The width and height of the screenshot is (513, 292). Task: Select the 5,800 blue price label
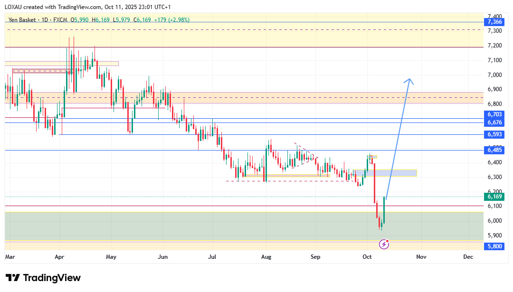click(493, 246)
